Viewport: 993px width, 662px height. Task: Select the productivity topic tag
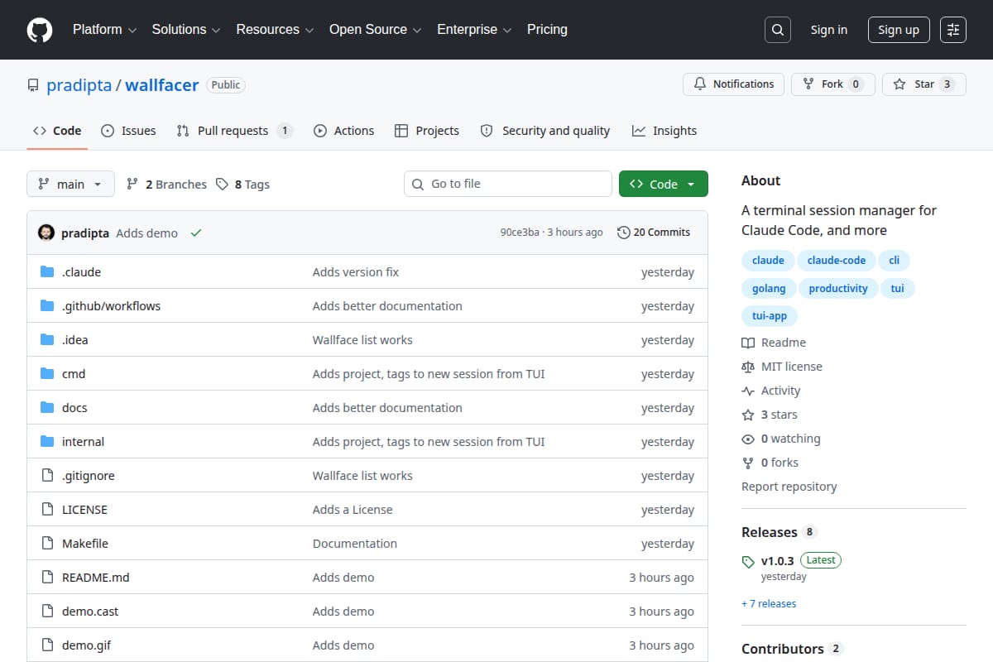[x=837, y=289]
